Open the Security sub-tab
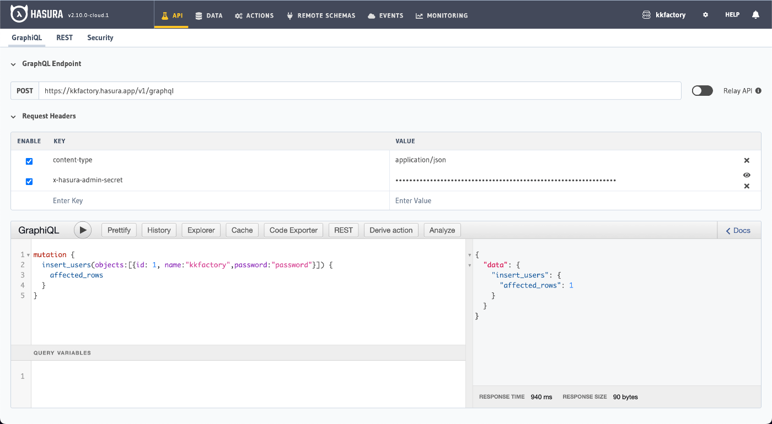 (x=100, y=37)
